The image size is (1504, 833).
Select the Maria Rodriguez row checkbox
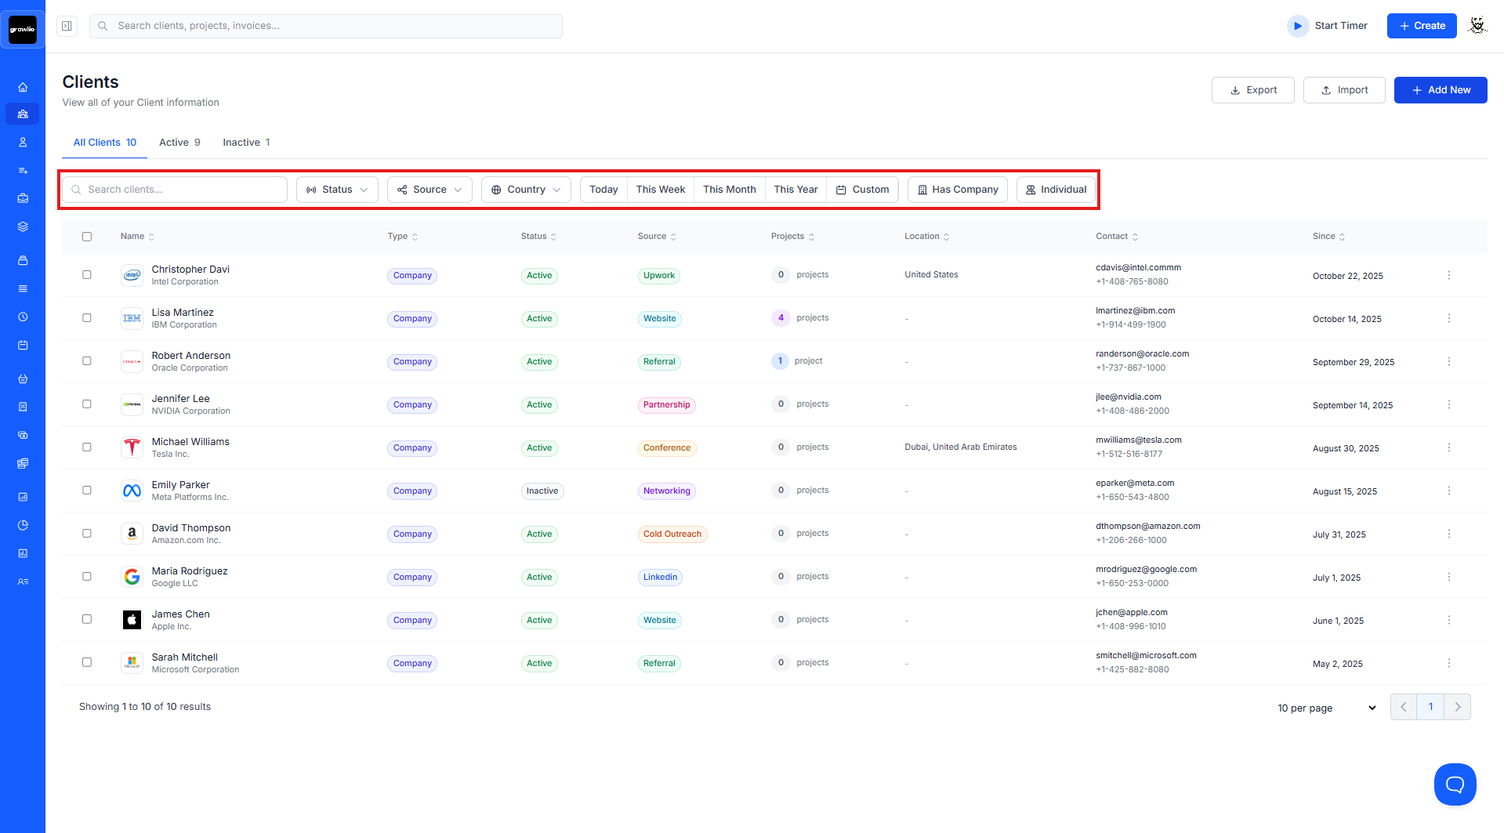pyautogui.click(x=87, y=577)
